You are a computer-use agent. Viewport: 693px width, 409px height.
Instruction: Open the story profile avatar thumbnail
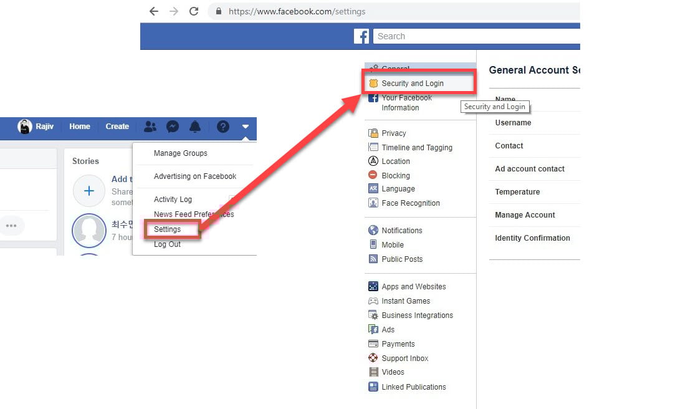click(89, 230)
